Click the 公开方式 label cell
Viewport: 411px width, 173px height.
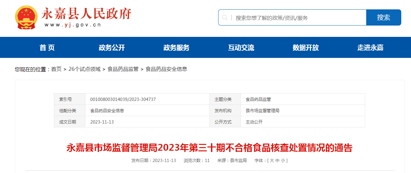225,122
